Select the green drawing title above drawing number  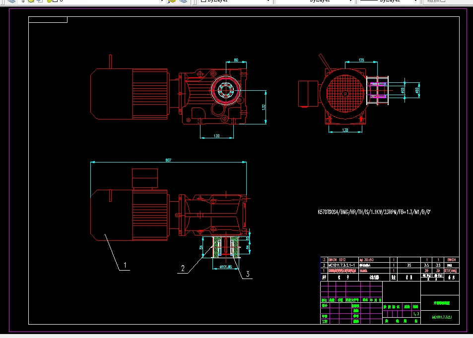442,303
